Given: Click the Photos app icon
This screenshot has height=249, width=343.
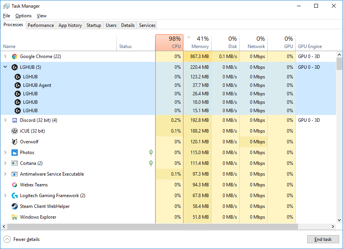Looking at the screenshot, I should tap(15, 153).
